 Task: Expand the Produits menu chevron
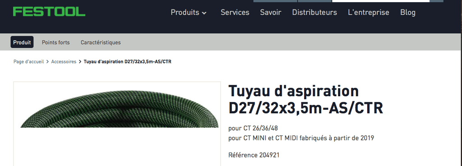(204, 13)
